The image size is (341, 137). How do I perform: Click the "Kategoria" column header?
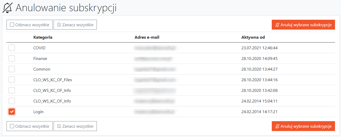[43, 37]
